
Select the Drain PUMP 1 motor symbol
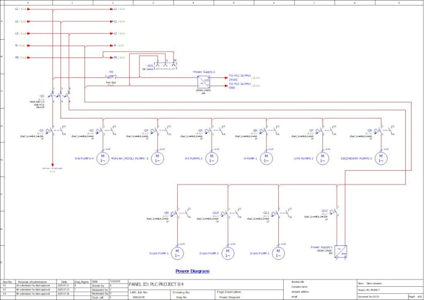177,253
